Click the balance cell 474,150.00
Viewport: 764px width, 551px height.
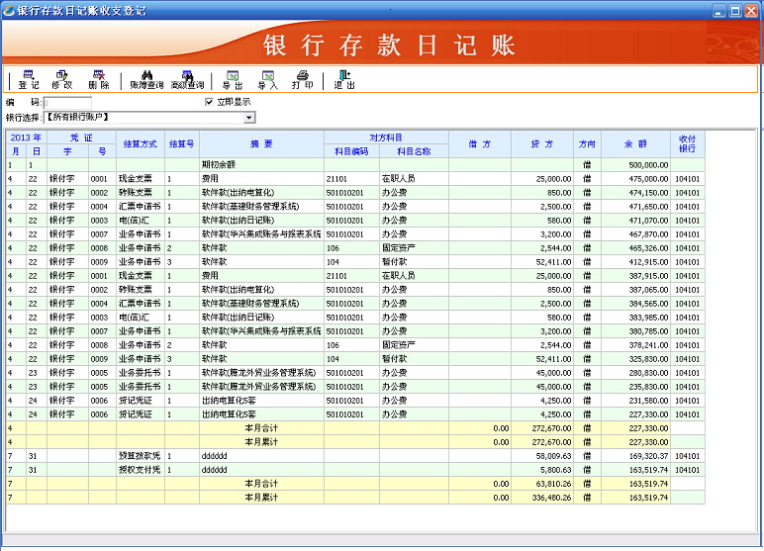(636, 193)
